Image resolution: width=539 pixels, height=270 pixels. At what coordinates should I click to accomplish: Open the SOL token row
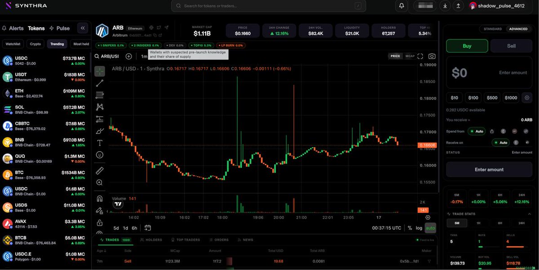(x=45, y=109)
